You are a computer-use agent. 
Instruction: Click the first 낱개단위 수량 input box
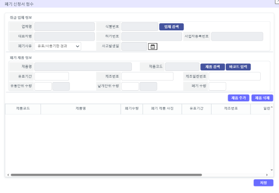(x=130, y=86)
